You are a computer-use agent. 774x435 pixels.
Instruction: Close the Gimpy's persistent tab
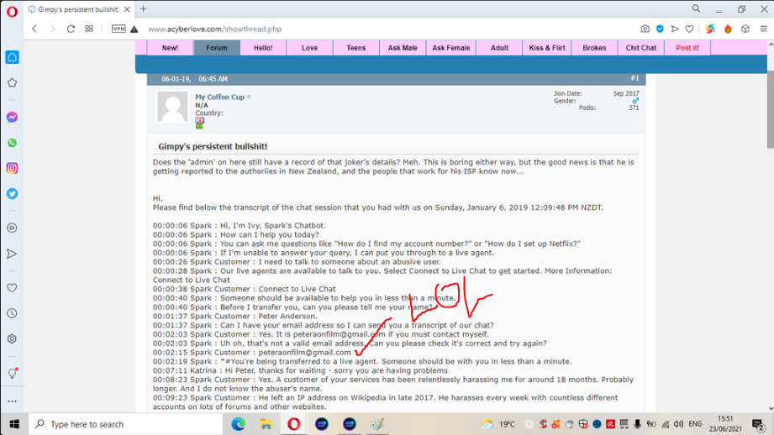click(x=127, y=9)
